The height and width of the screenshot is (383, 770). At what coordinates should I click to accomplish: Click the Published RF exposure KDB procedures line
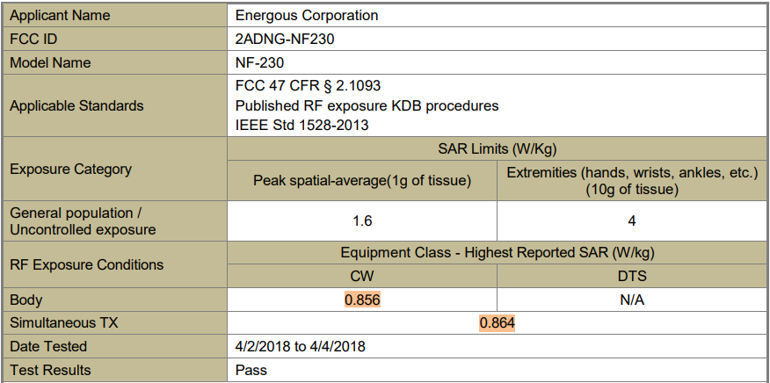click(x=367, y=105)
